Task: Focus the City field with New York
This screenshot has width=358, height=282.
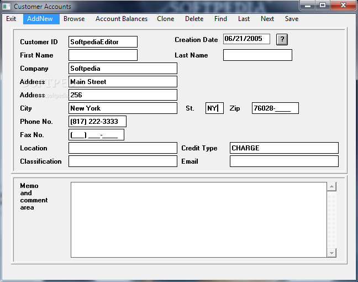Action: [123, 108]
